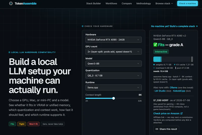Image resolution: width=202 pixels, height=135 pixels.
Task: Click the TokenAssemble brand name
Action: [26, 4]
